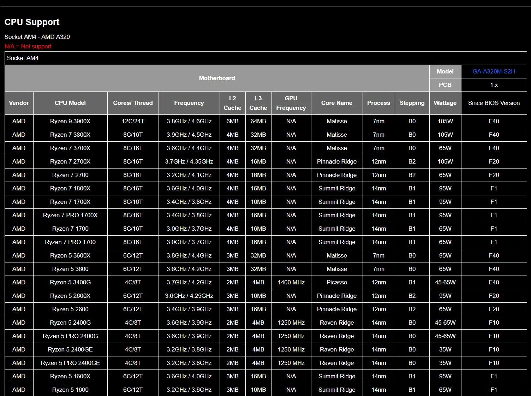The width and height of the screenshot is (531, 396).
Task: Select the Since BIOS Version header
Action: [x=494, y=103]
